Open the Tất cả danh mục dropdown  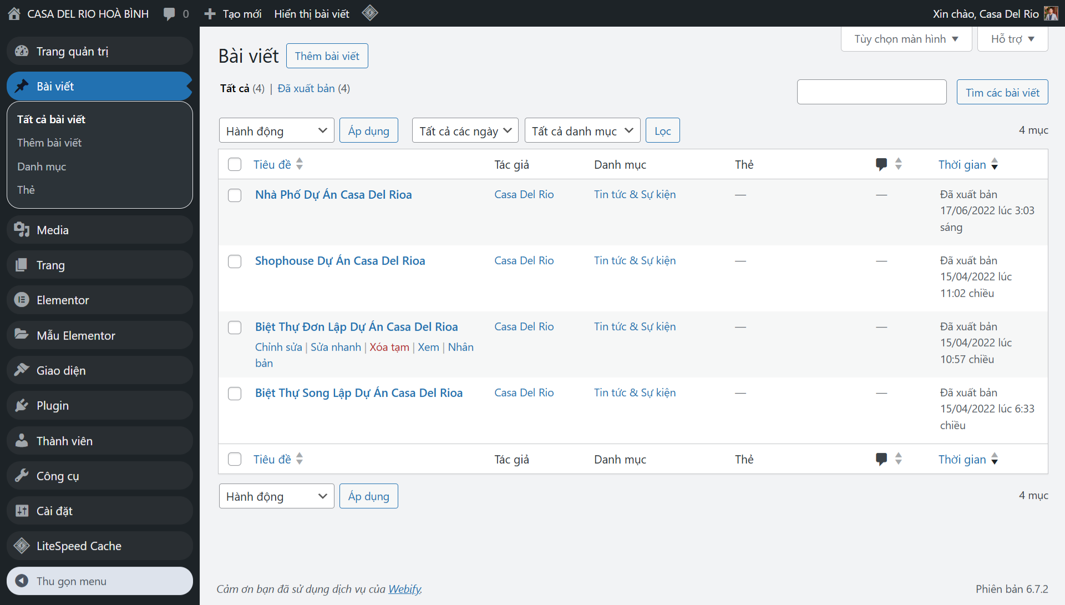[x=582, y=130]
